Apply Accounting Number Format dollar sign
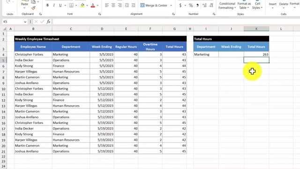 [x=180, y=5]
